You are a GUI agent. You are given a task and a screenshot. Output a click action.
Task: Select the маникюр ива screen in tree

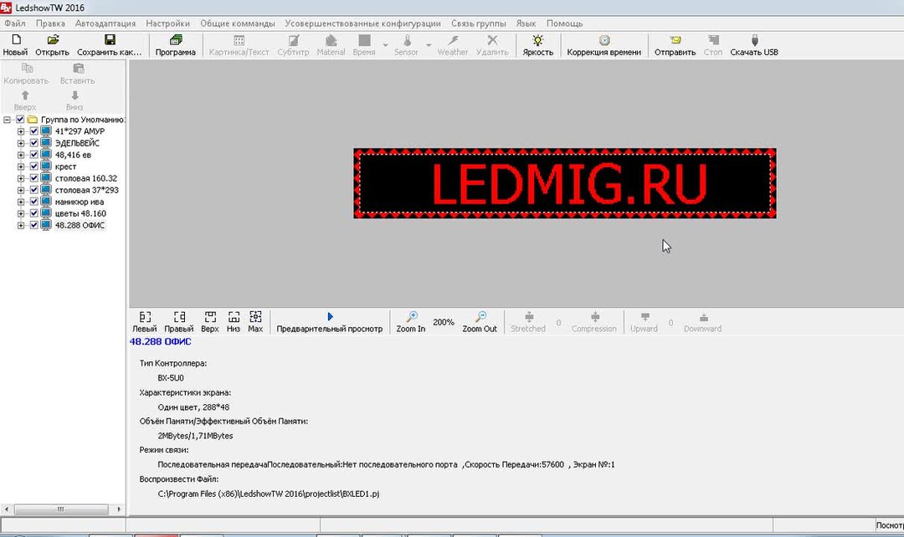[80, 202]
